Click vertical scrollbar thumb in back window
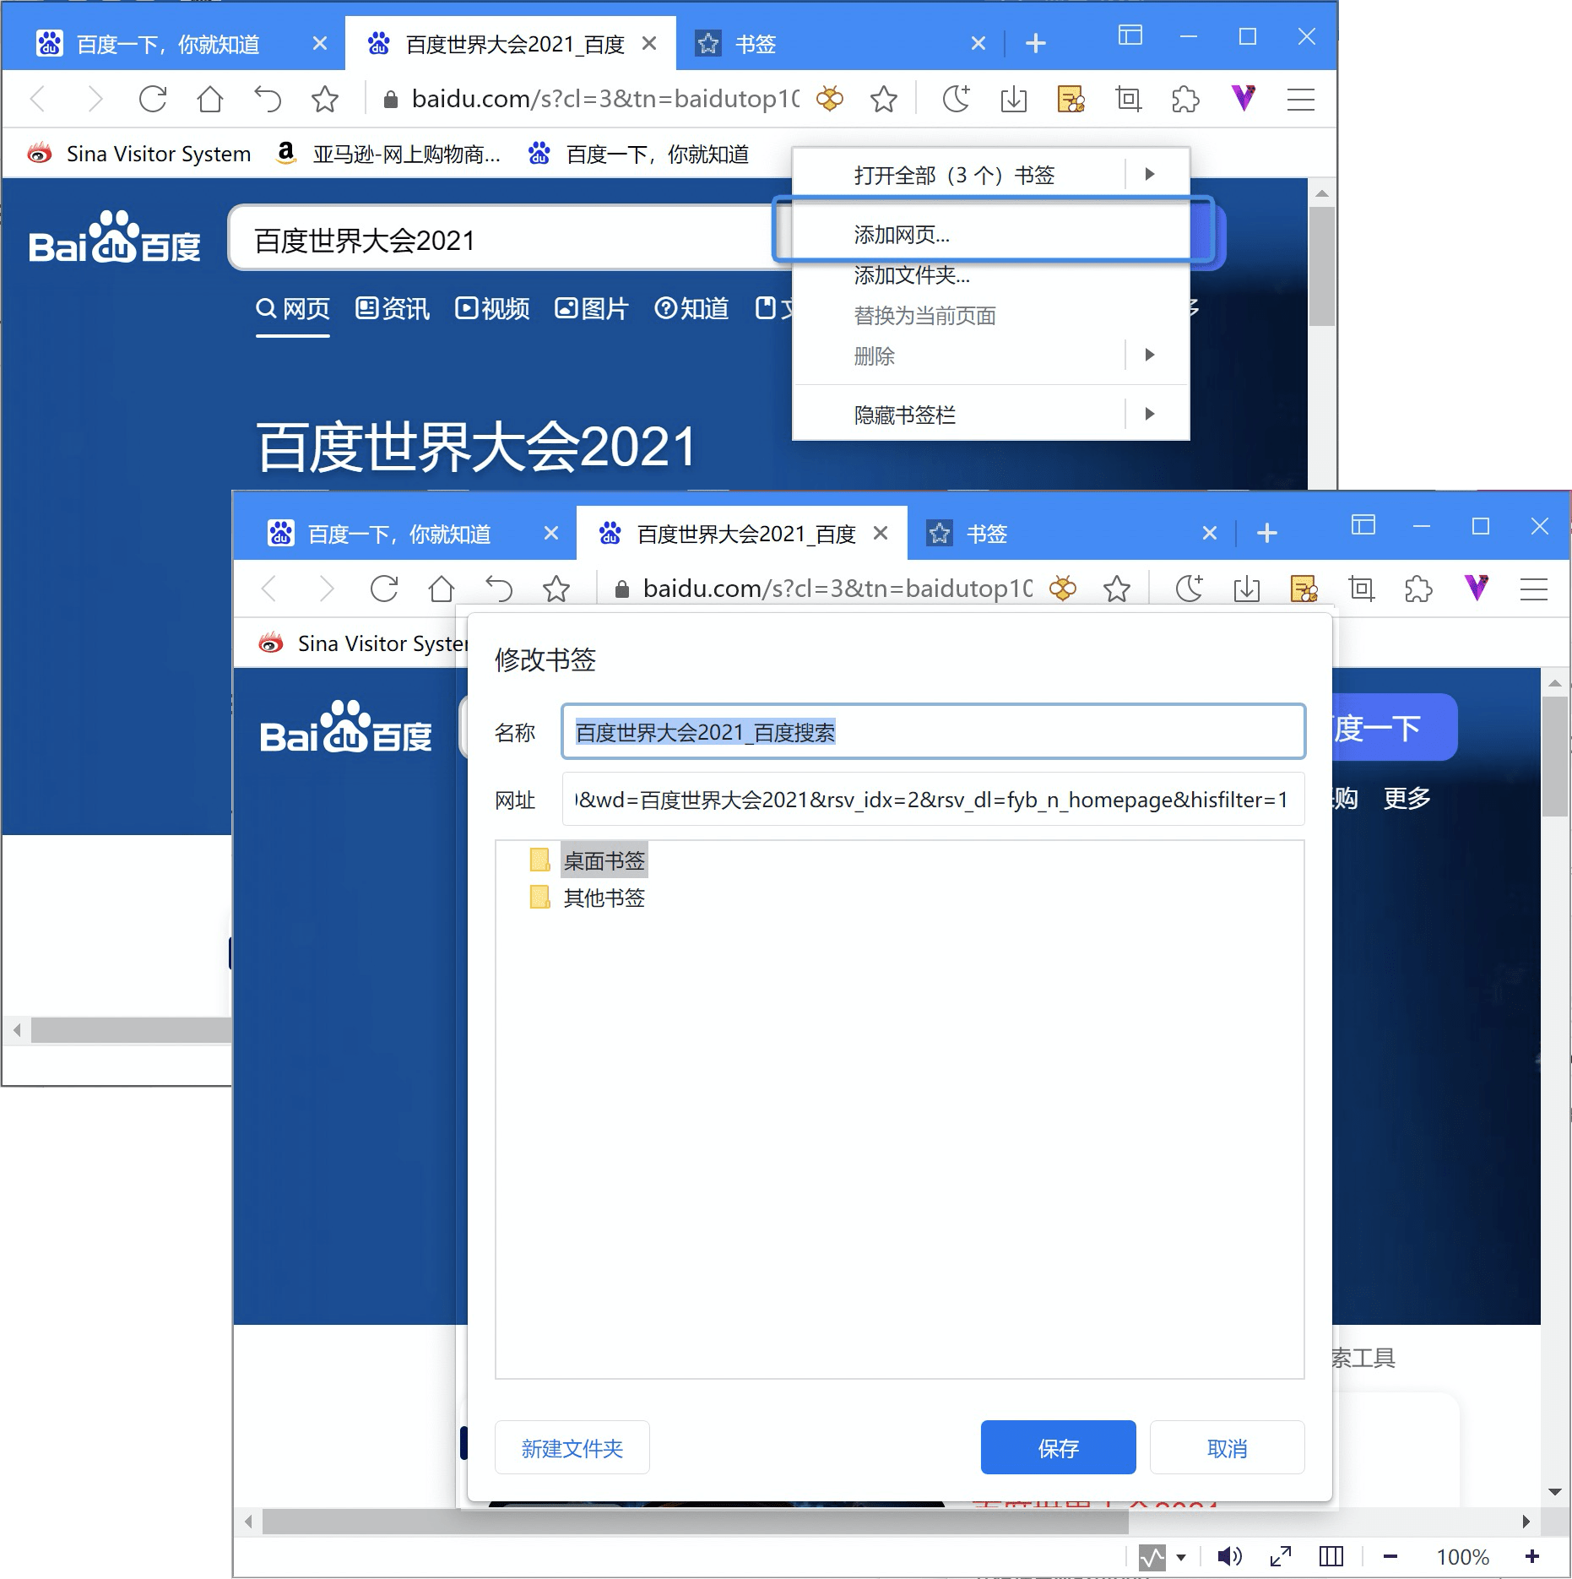The height and width of the screenshot is (1579, 1572). click(1322, 266)
